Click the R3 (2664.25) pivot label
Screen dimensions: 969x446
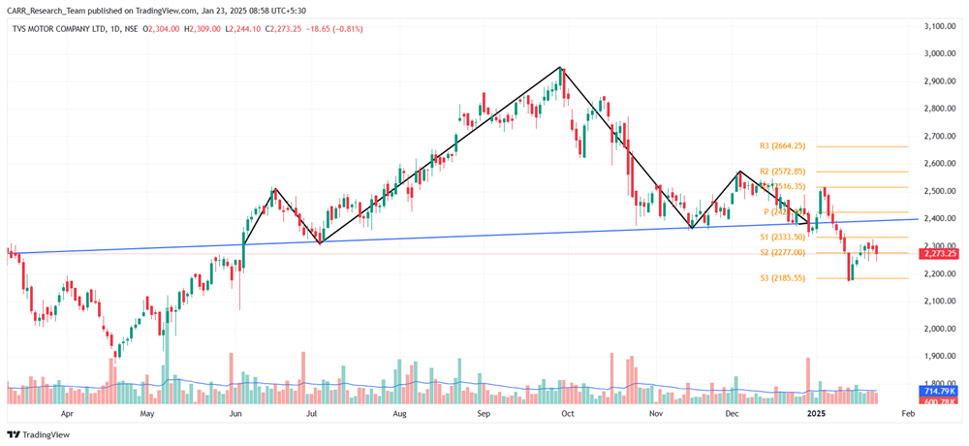coord(782,146)
